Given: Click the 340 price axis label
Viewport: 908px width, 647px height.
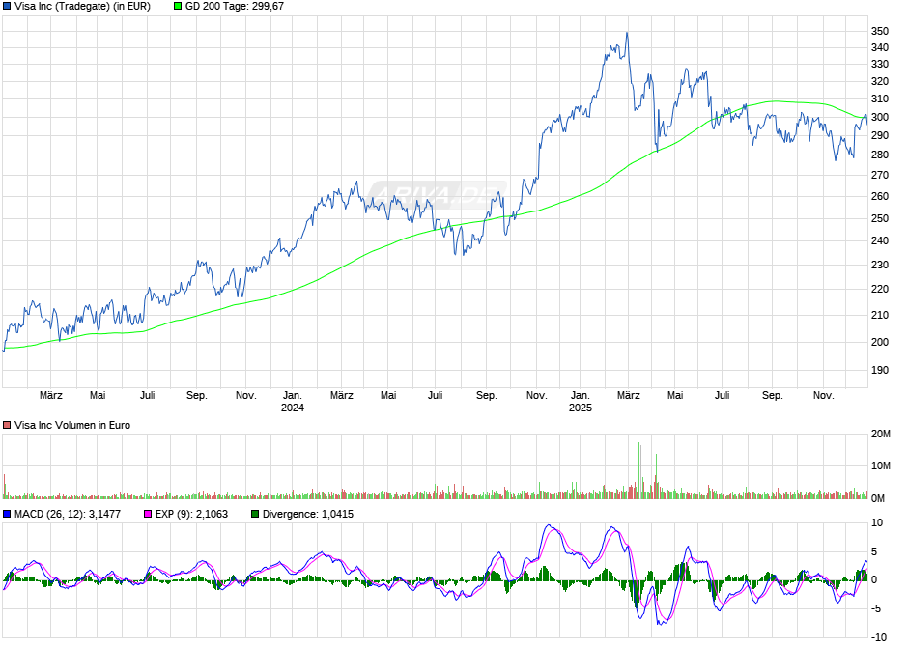Looking at the screenshot, I should (880, 47).
